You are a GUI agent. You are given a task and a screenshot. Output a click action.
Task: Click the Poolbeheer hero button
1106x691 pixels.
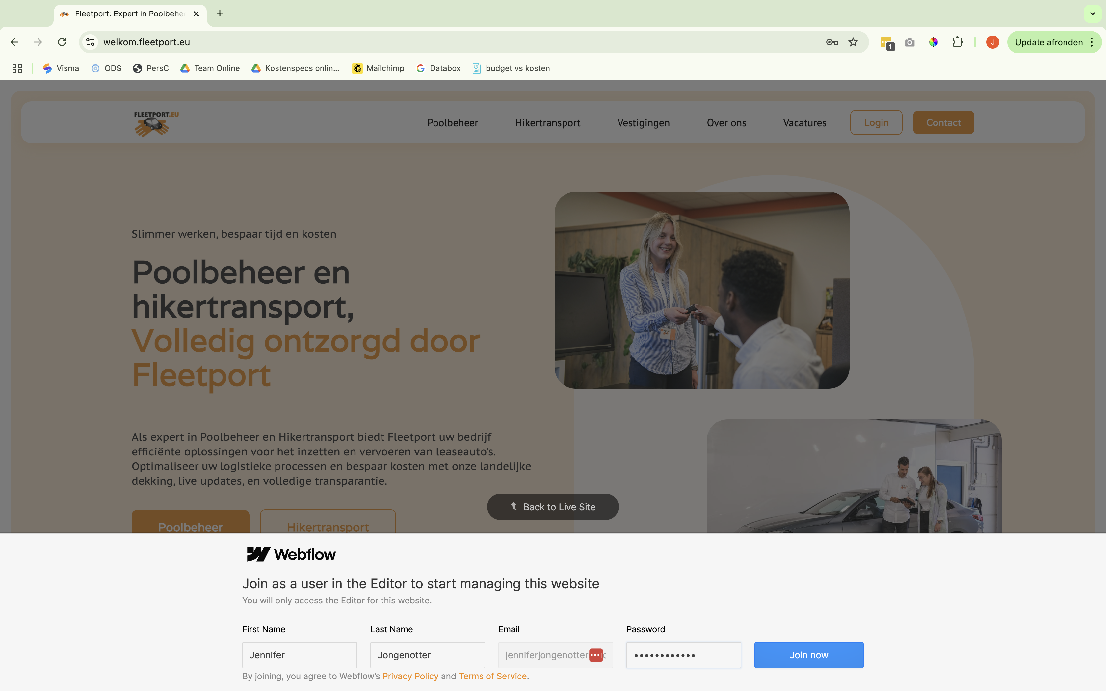(x=191, y=522)
